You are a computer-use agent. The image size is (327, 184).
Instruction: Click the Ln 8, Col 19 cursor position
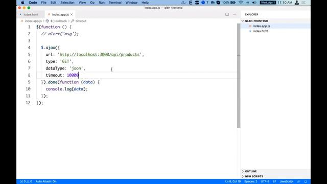point(233,181)
